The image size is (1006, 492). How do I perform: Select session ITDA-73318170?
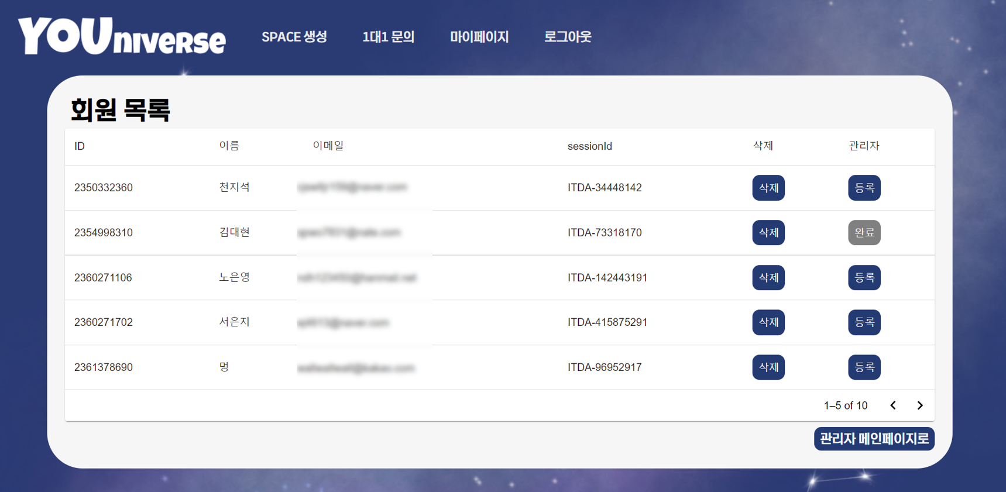tap(605, 233)
